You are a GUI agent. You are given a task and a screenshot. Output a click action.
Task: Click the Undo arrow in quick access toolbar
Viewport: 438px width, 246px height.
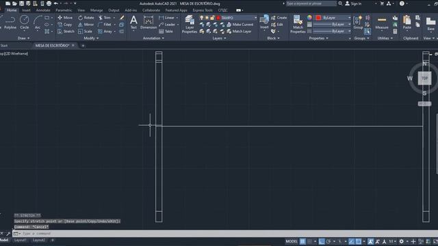(56, 3)
